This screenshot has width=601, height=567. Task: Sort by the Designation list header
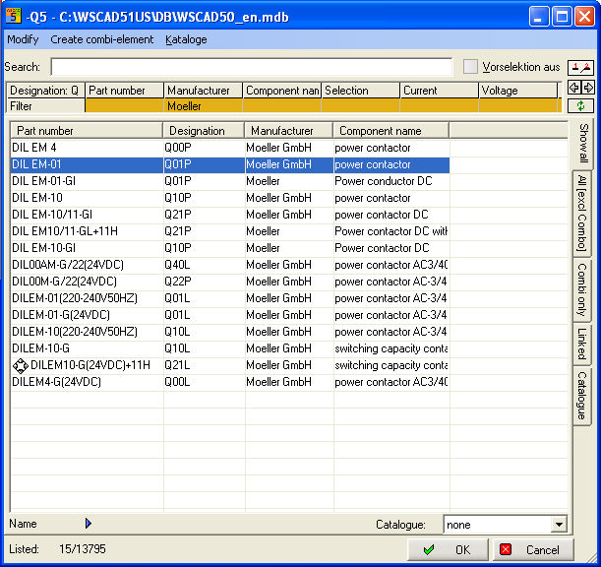[x=204, y=131]
